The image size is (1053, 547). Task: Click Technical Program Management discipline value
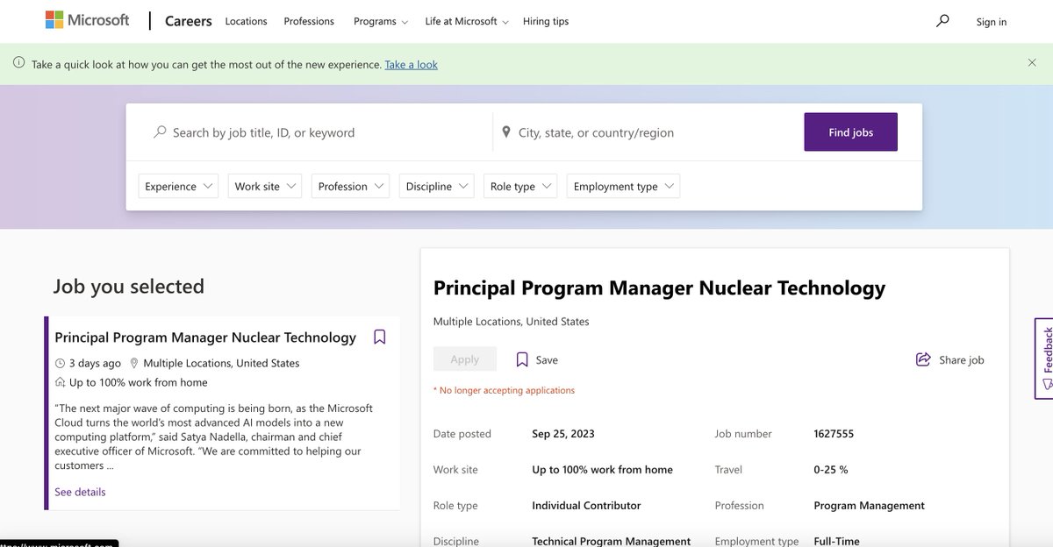611,542
